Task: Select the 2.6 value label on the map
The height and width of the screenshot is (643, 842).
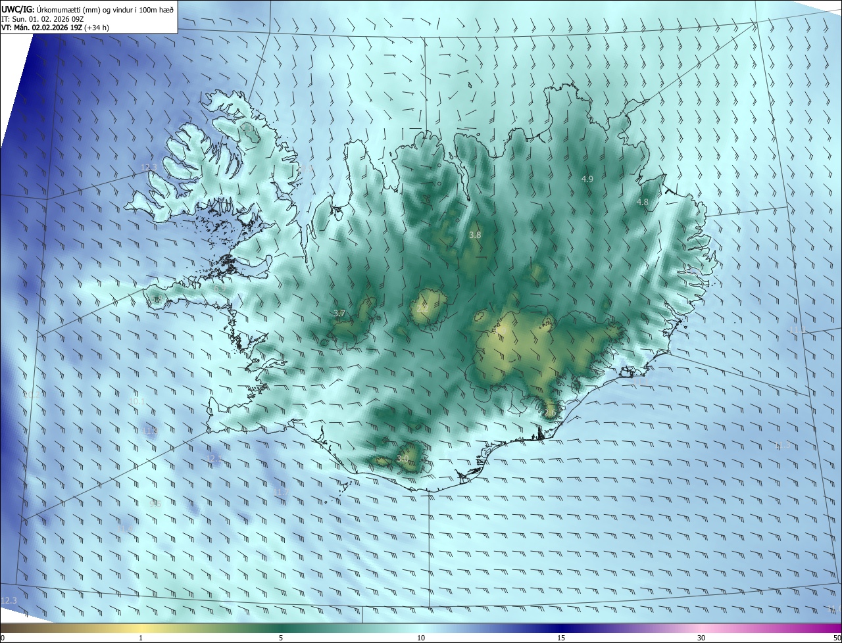Action: [551, 412]
